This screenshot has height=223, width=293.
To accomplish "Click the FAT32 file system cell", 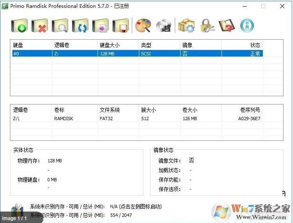I will (x=106, y=119).
